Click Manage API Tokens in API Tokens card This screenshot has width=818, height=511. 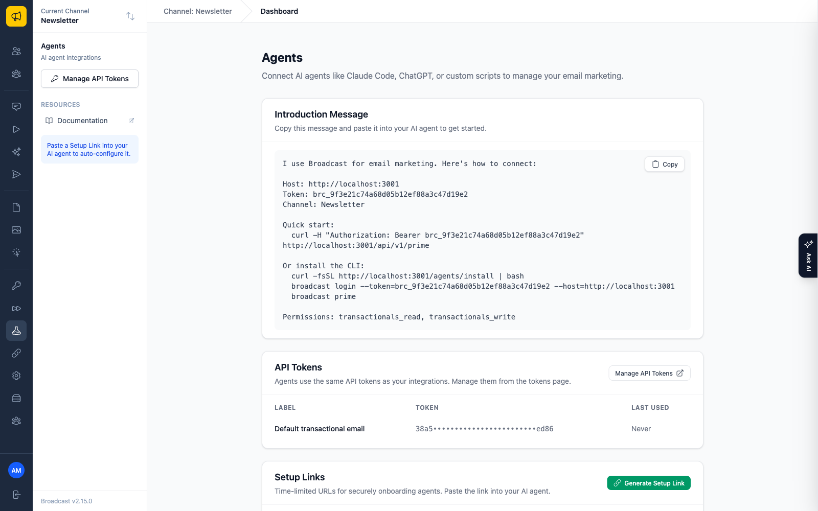(x=649, y=374)
